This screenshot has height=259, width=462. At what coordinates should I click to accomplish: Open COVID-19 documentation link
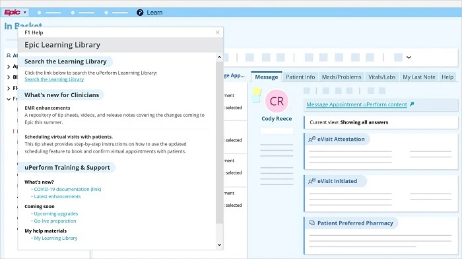coord(67,189)
